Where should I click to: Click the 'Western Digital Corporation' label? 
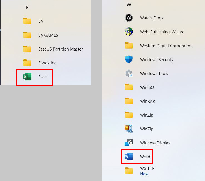tap(166, 46)
